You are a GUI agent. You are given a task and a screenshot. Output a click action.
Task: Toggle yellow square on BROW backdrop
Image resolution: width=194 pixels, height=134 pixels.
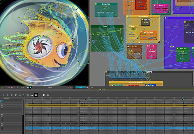click(178, 48)
